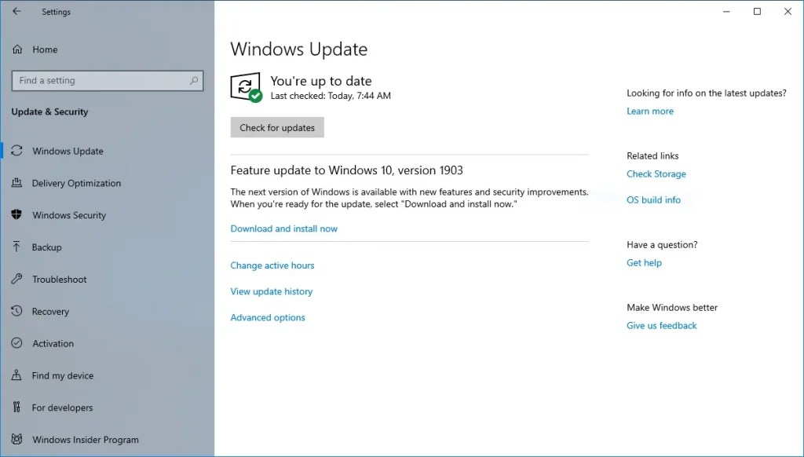Open Change active hours

[x=272, y=265]
